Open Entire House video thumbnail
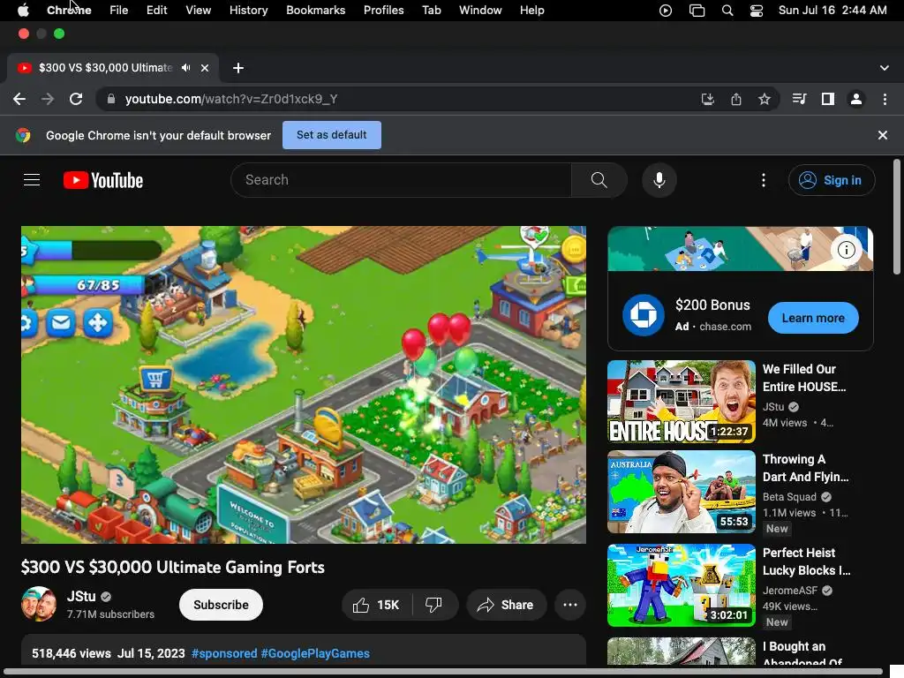904x678 pixels. (681, 402)
